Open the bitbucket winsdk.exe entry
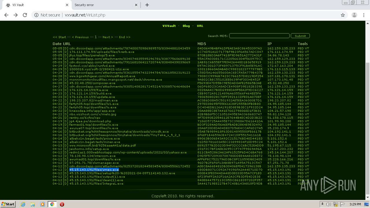Viewport: 370px width, 208px height. pyautogui.click(x=119, y=132)
